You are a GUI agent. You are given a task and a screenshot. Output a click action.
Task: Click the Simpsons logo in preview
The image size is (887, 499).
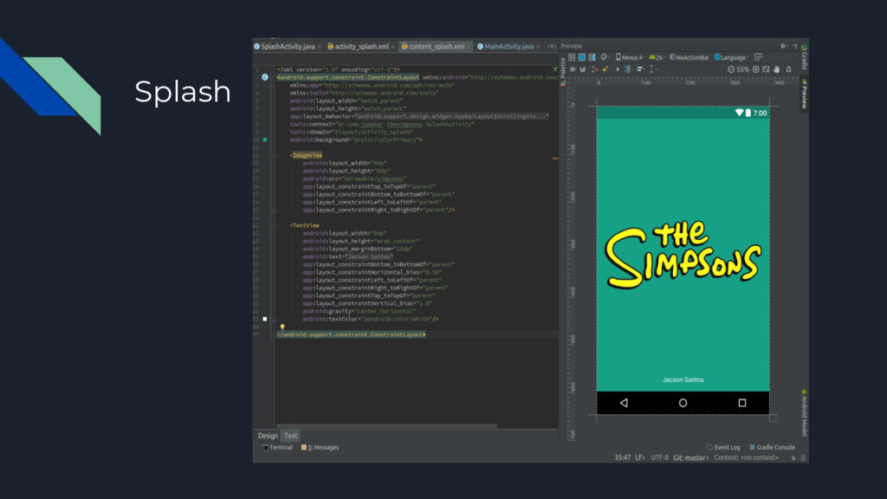coord(683,254)
